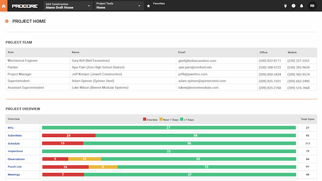Open the Punch List link
This screenshot has height=181, width=322.
(x=15, y=167)
